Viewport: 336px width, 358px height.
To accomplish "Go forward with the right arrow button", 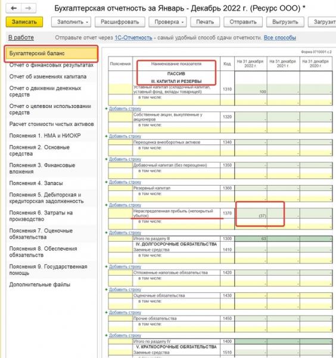I will 28,8.
